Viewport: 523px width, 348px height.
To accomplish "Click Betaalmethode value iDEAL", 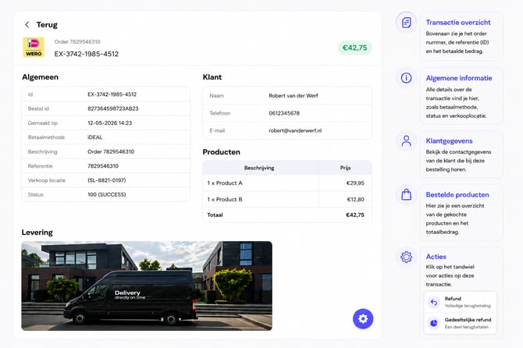I will 95,137.
